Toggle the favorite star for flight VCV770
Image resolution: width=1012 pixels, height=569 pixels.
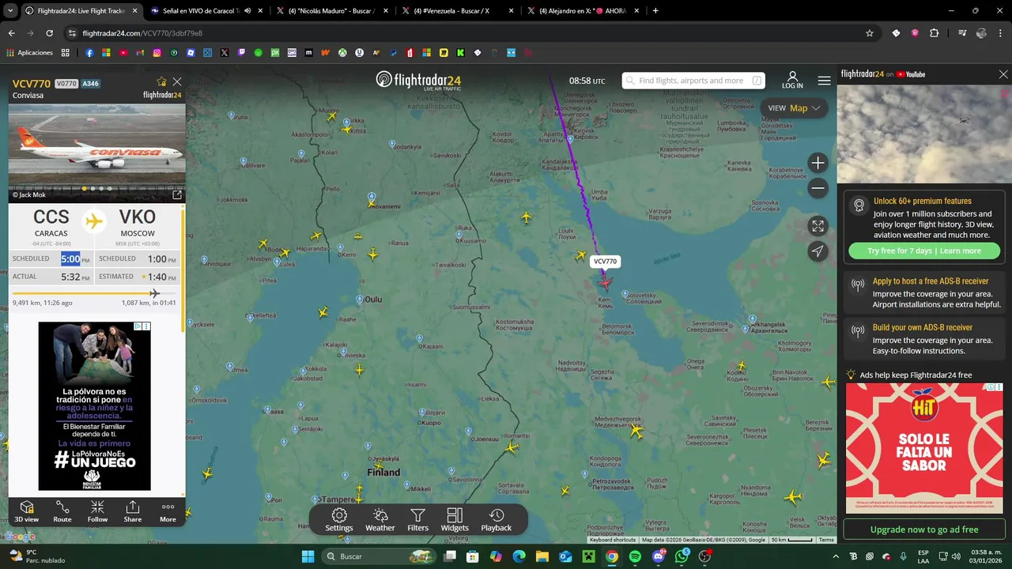[x=162, y=81]
